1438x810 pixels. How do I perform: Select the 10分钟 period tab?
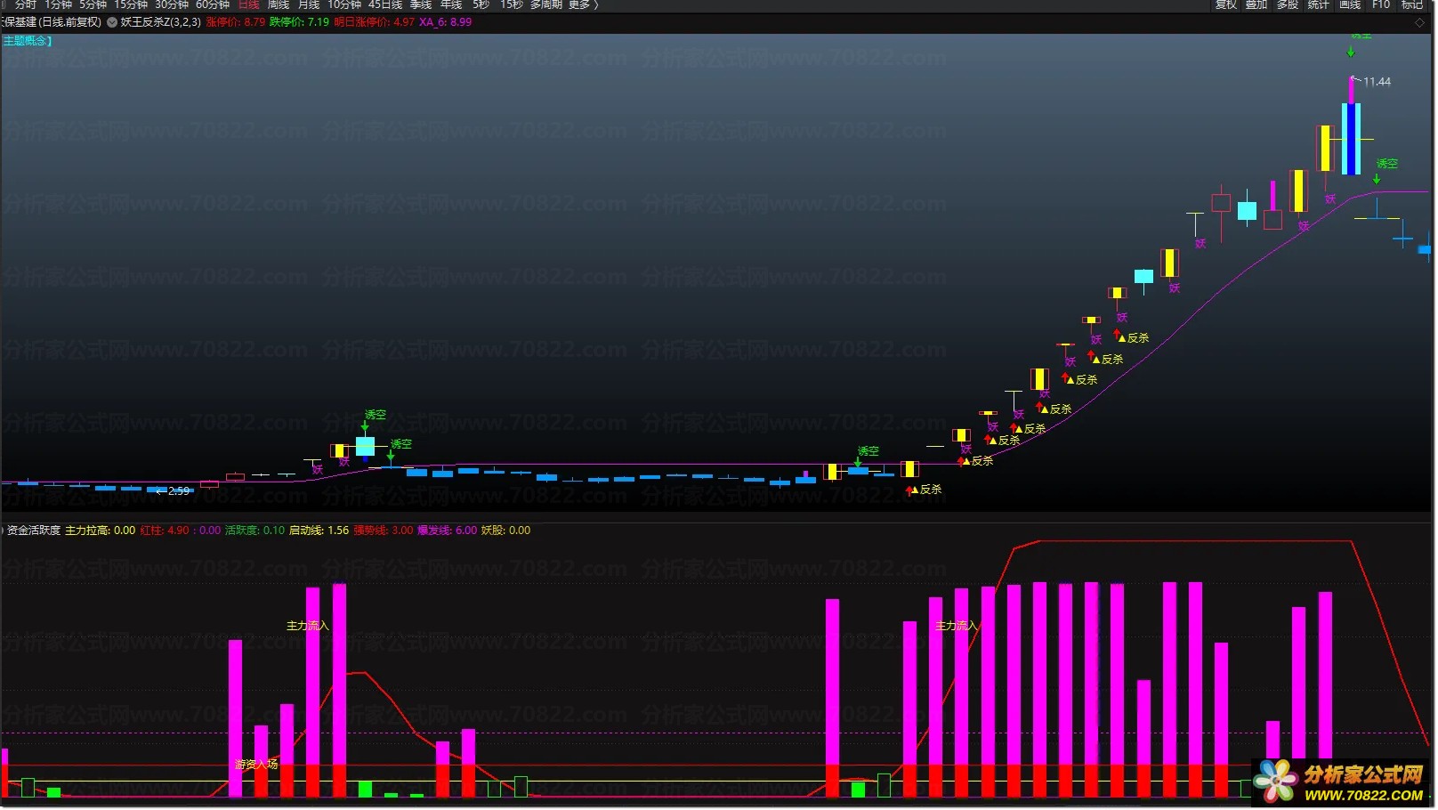pyautogui.click(x=344, y=4)
